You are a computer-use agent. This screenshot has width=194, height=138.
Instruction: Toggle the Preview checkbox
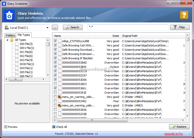pyautogui.click(x=6, y=127)
